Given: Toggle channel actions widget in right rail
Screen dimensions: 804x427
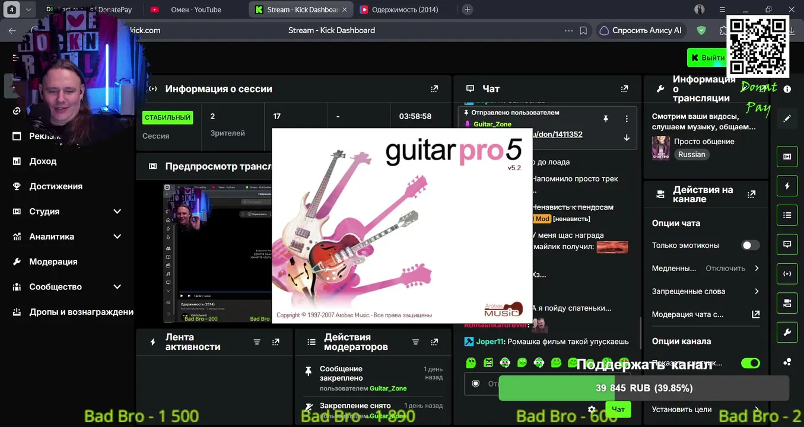Looking at the screenshot, I should pos(787,303).
